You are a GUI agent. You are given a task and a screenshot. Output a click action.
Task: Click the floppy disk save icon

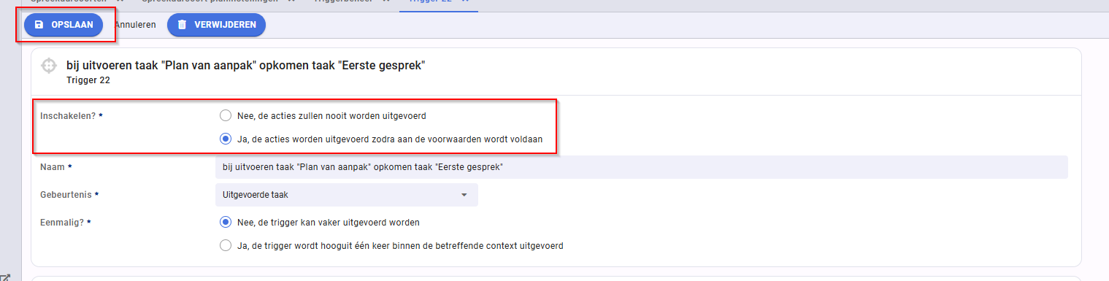(39, 25)
